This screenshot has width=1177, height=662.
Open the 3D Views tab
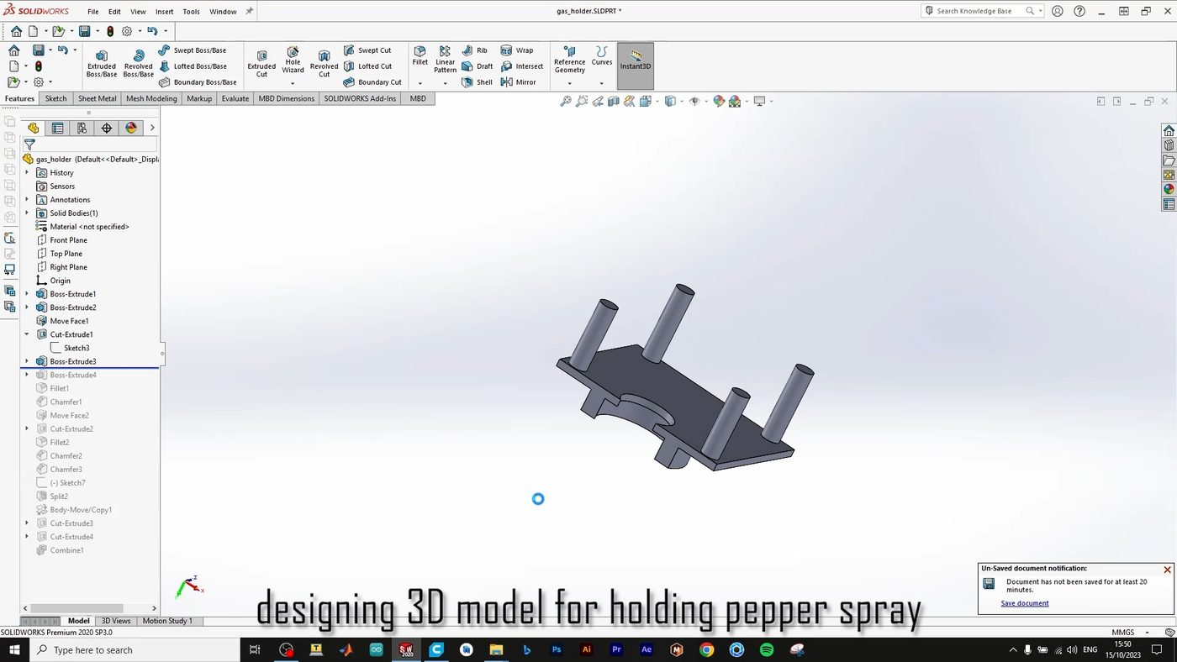pos(116,621)
